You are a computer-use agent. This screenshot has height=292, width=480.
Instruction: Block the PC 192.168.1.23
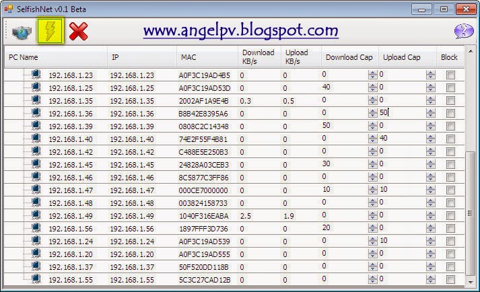450,75
